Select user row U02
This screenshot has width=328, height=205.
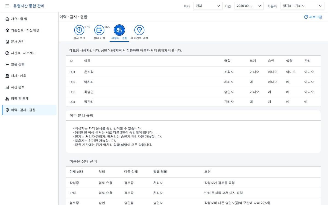pyautogui.click(x=193, y=82)
